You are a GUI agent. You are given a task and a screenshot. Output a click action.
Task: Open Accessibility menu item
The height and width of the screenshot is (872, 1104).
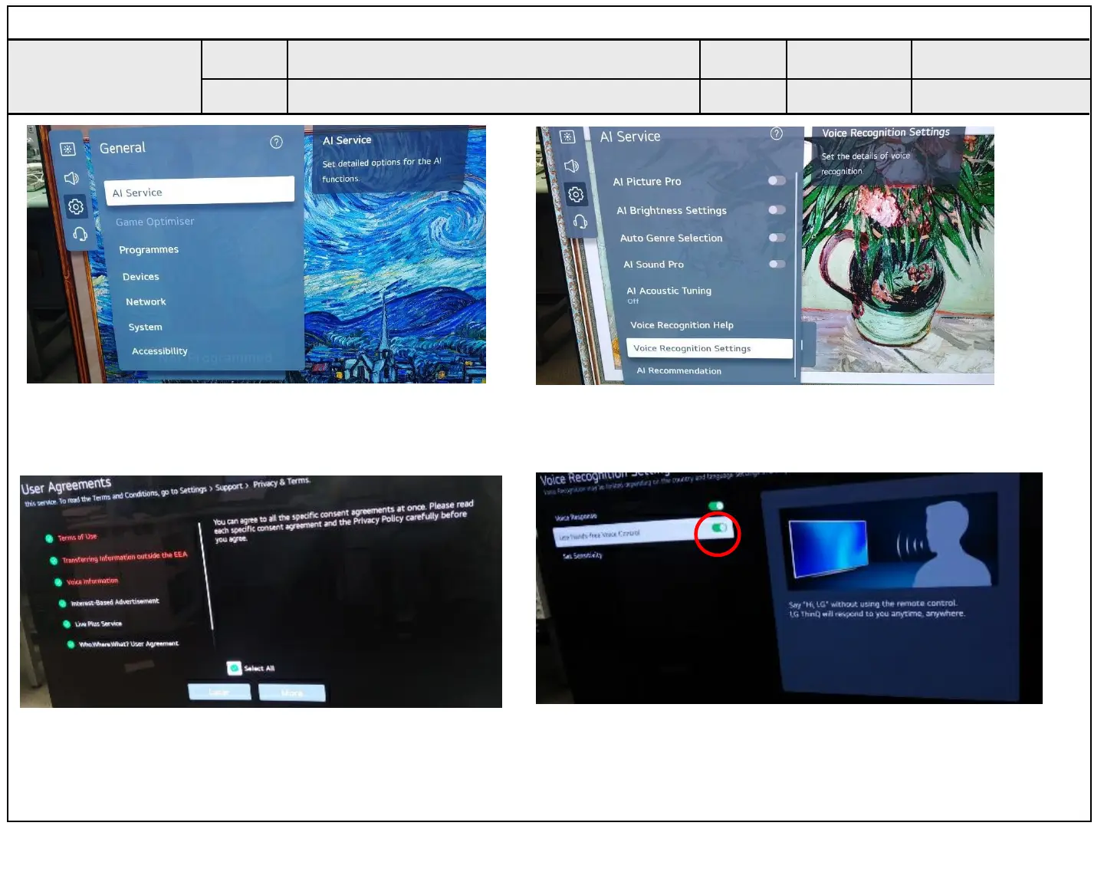click(159, 351)
